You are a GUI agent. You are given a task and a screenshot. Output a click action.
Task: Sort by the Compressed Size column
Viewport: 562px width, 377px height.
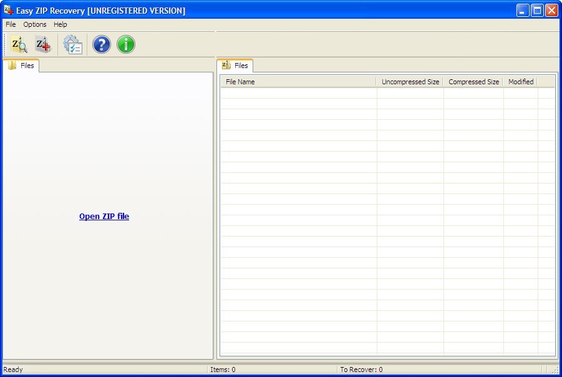473,81
